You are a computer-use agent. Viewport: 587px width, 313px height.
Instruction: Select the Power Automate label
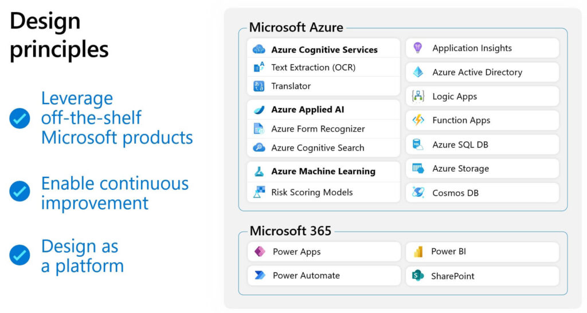tap(306, 276)
